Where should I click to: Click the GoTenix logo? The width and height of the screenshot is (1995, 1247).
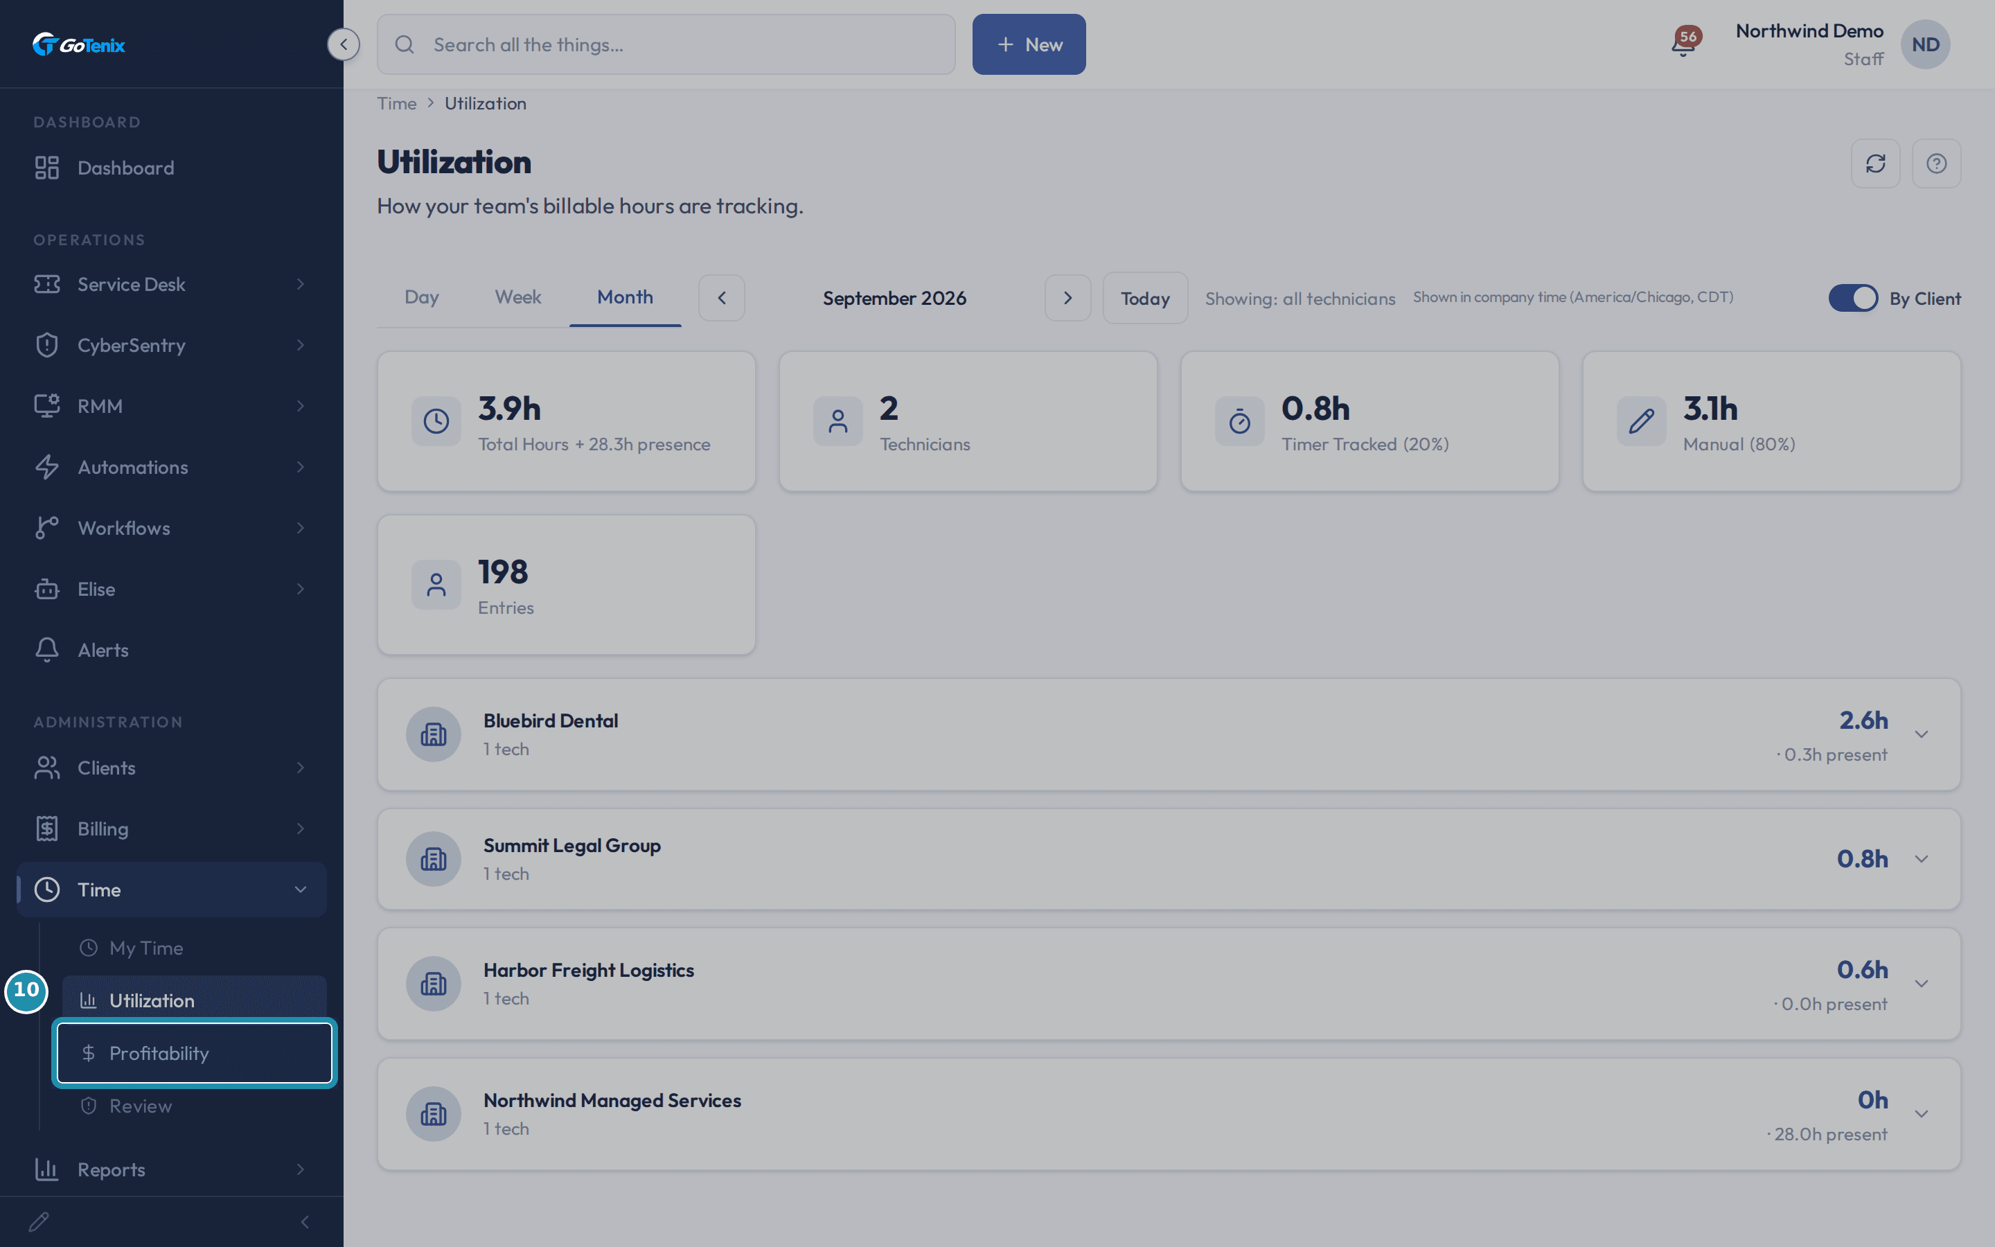(79, 44)
